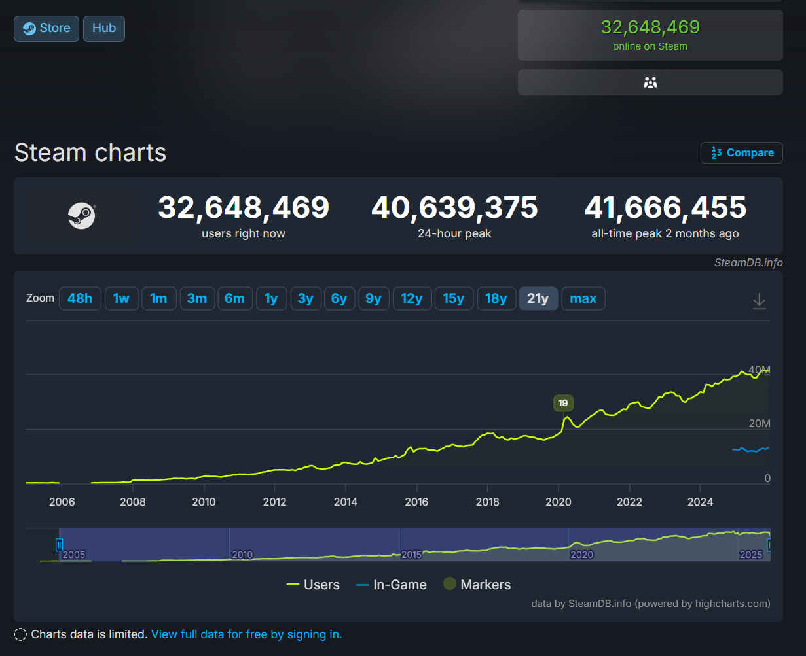Click the online on Steam counter box
The width and height of the screenshot is (806, 656).
point(650,35)
